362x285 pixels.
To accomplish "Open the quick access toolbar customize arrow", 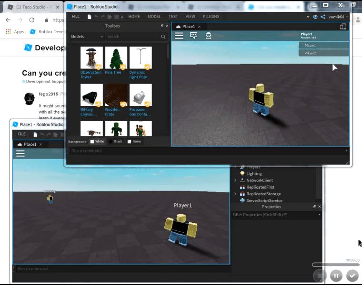I will coord(122,17).
